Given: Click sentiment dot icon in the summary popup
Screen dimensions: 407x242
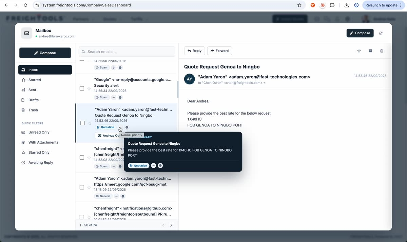Looking at the screenshot, I should pos(160,166).
